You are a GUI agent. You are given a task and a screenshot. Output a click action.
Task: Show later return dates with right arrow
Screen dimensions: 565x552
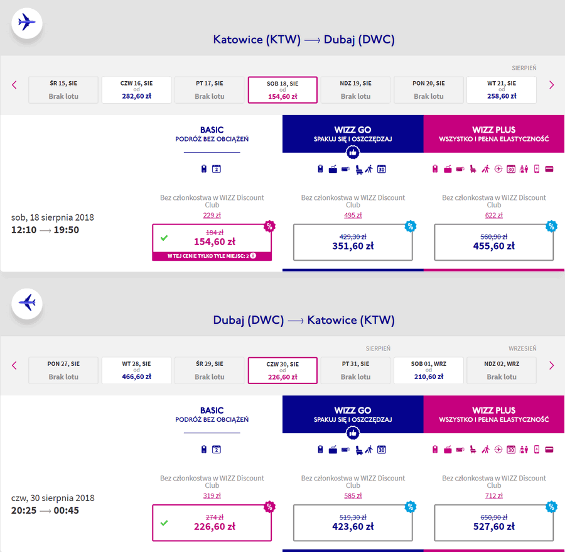click(x=551, y=365)
